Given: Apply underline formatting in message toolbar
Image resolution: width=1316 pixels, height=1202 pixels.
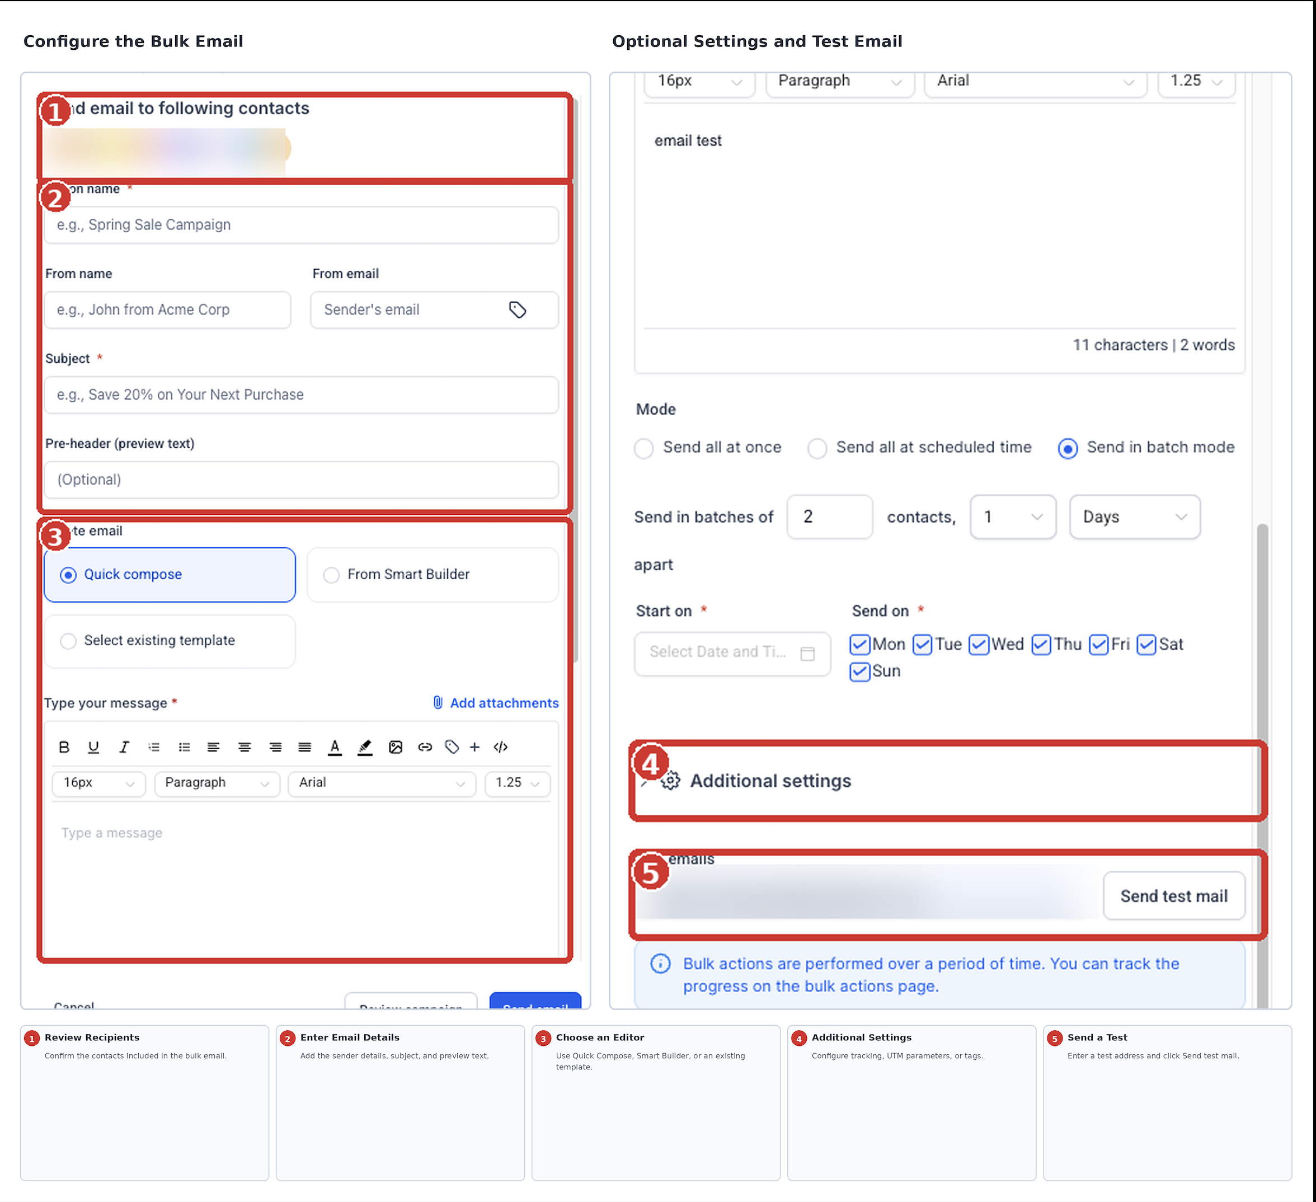Looking at the screenshot, I should pyautogui.click(x=93, y=747).
